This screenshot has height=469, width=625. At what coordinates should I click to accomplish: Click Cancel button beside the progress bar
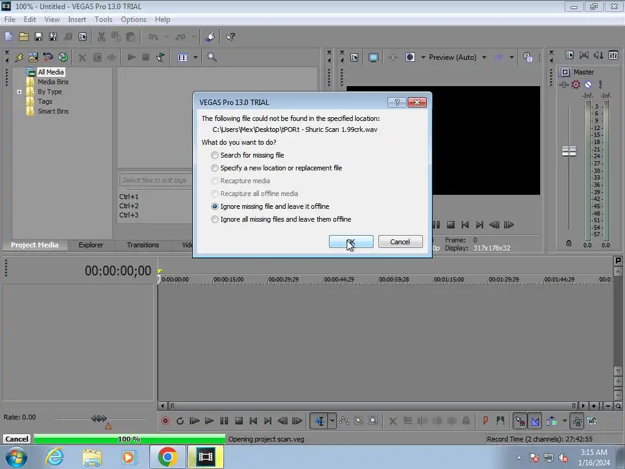pos(16,439)
